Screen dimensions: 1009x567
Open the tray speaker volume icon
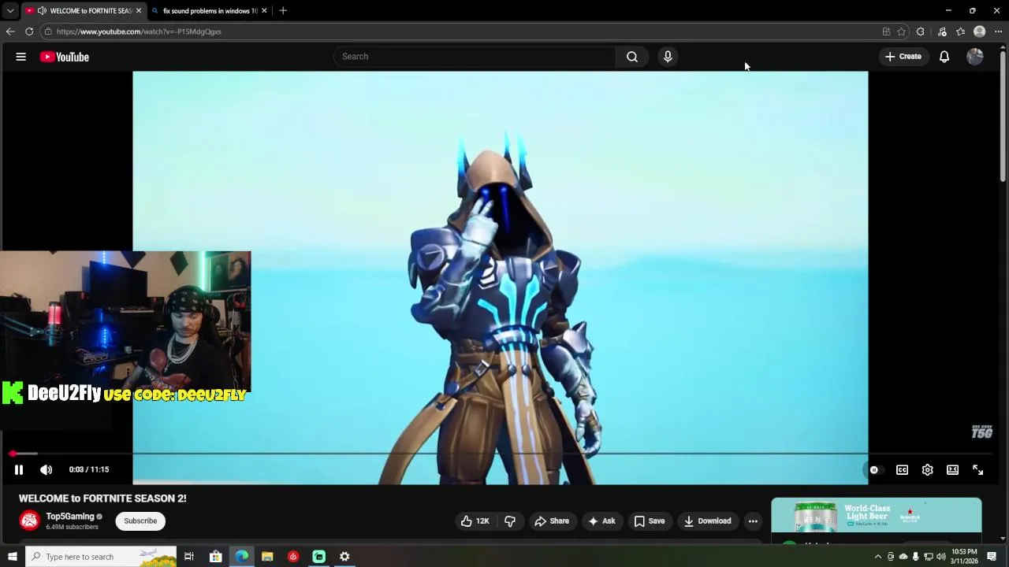940,557
